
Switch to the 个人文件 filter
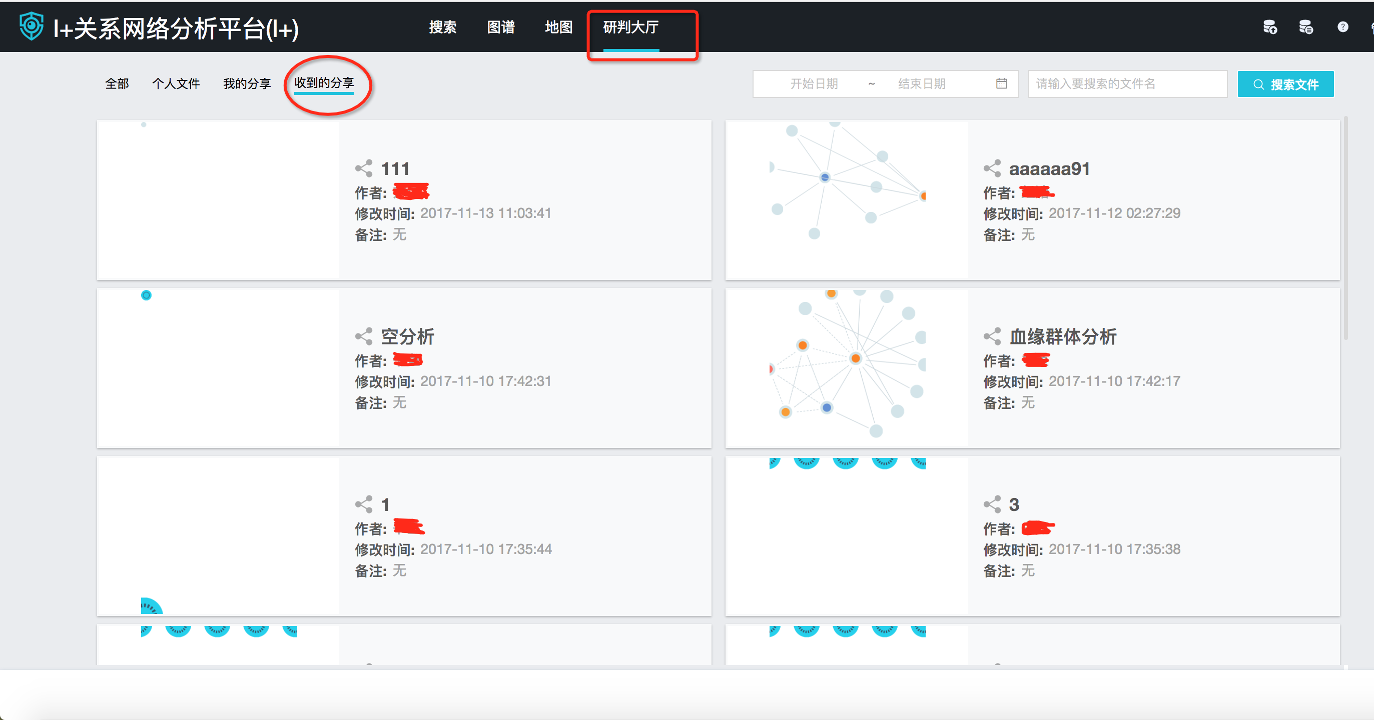[x=176, y=83]
